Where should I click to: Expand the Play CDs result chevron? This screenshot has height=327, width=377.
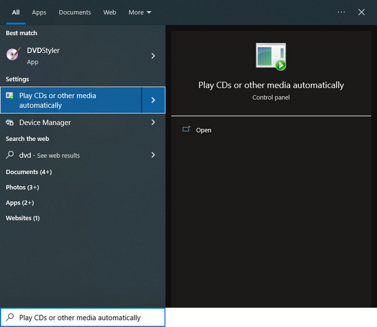point(153,100)
